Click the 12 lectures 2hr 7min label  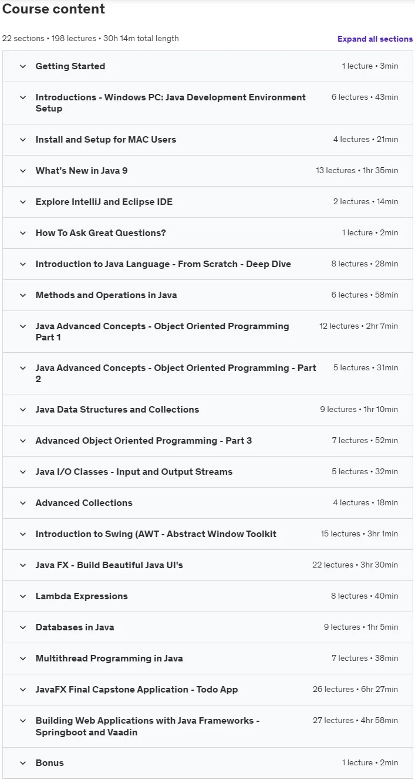pyautogui.click(x=359, y=326)
